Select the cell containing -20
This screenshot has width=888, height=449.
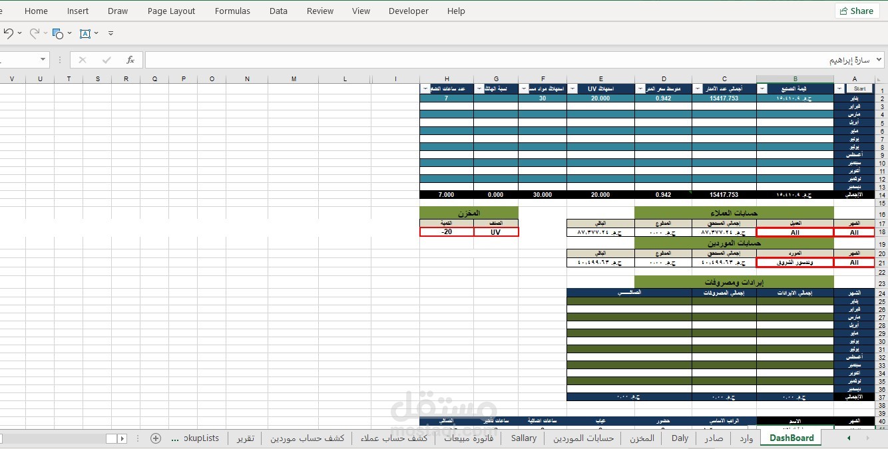coord(447,232)
